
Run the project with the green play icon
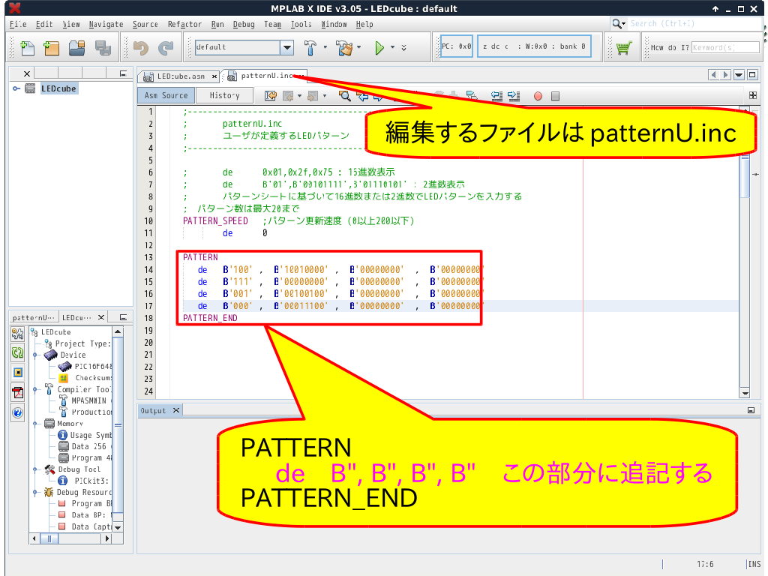pos(379,47)
